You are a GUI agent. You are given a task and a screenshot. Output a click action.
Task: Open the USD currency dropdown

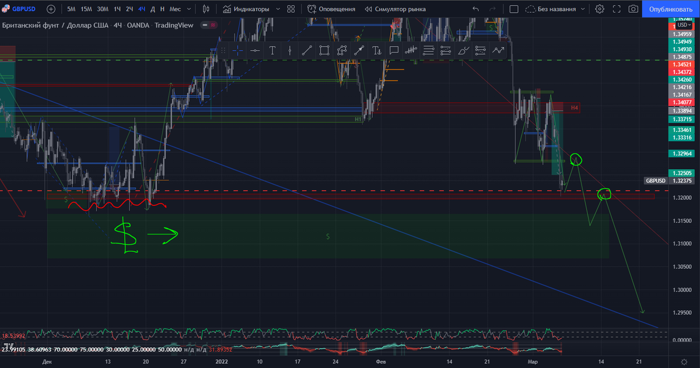(683, 25)
